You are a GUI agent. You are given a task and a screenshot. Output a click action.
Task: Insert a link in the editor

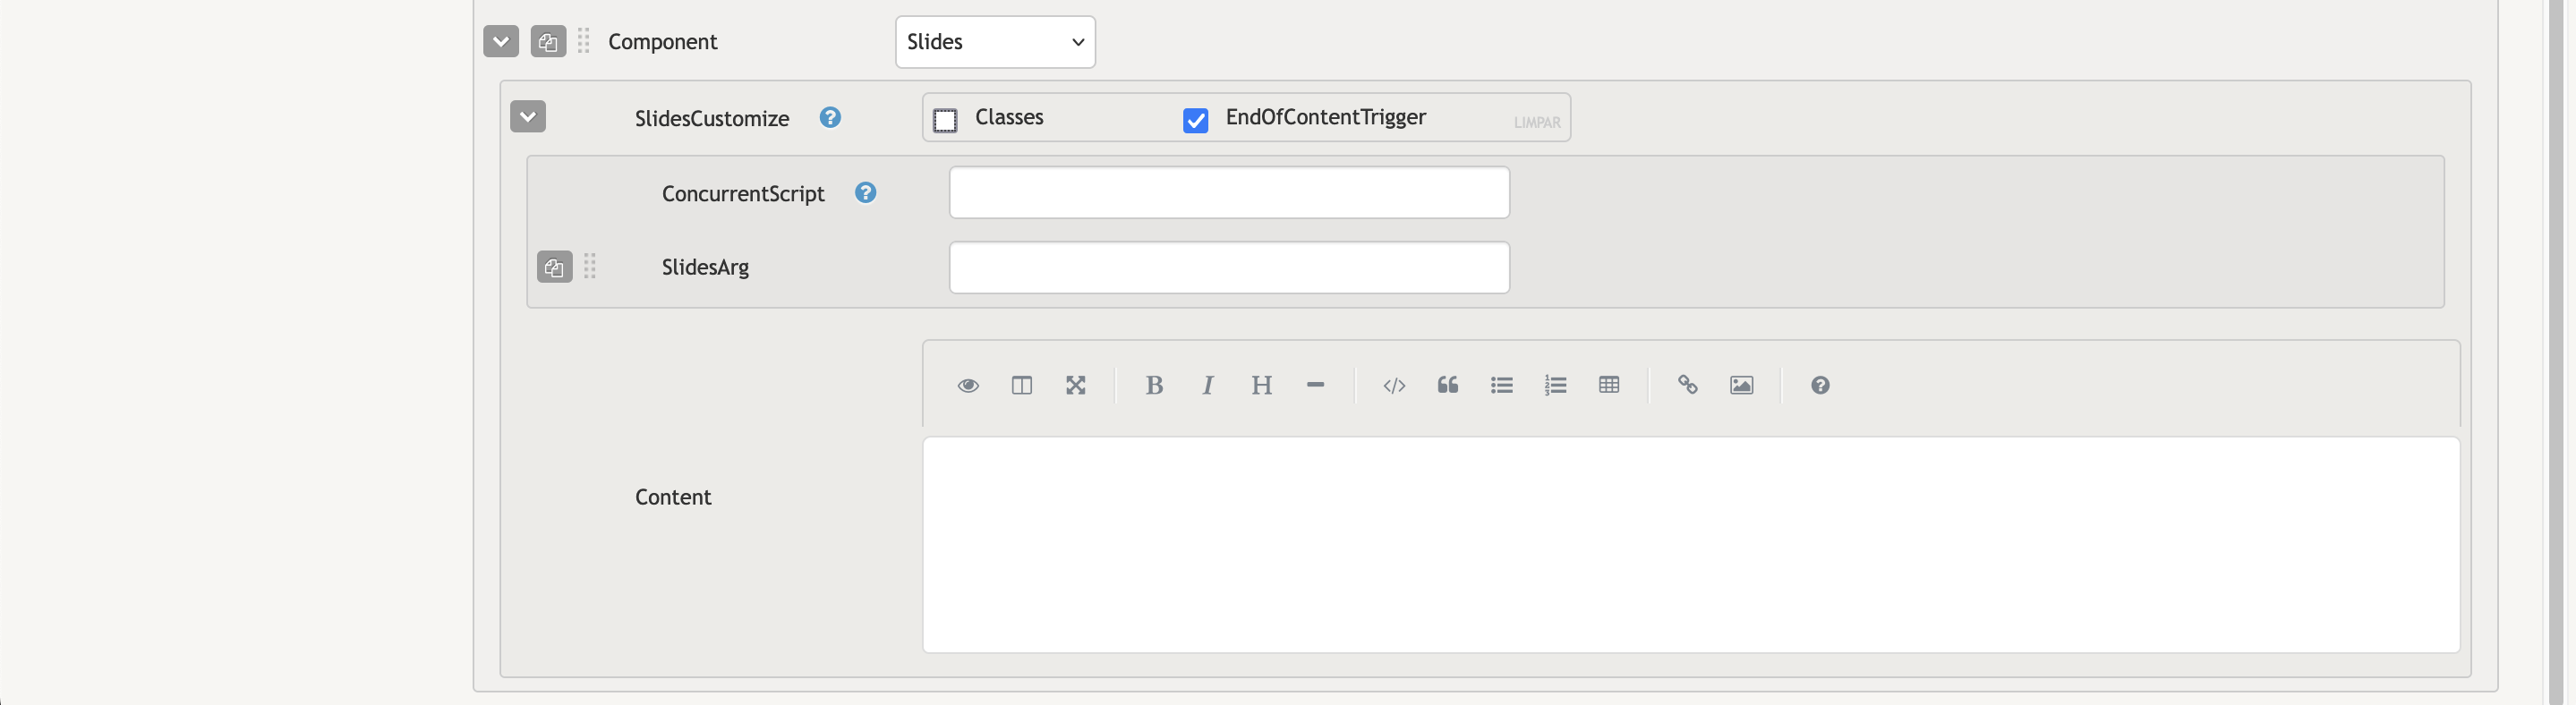tap(1688, 385)
